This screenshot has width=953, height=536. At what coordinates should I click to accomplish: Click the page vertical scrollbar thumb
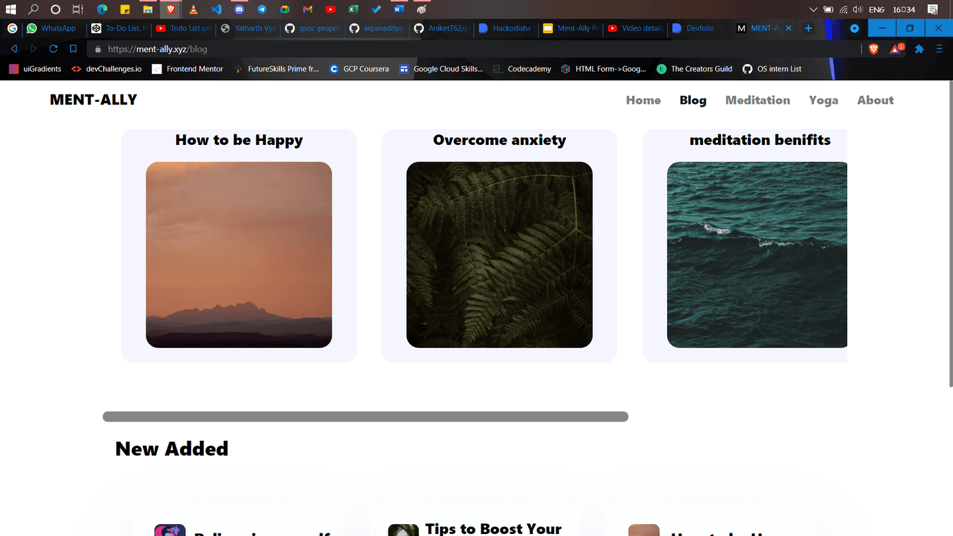[950, 234]
